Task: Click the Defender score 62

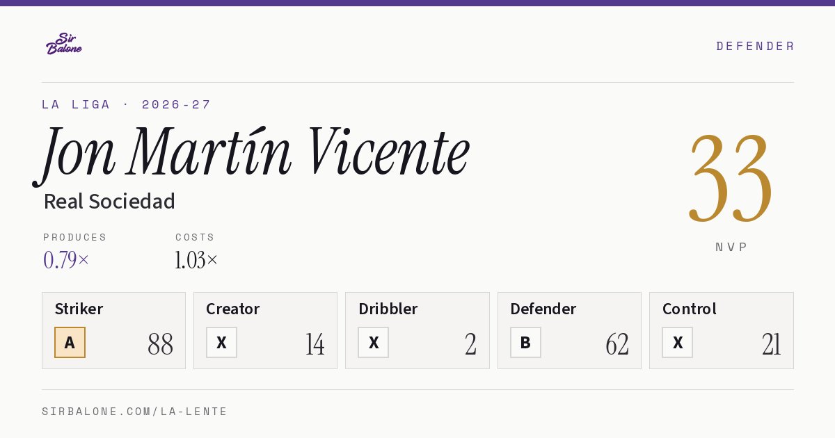Action: pyautogui.click(x=617, y=344)
